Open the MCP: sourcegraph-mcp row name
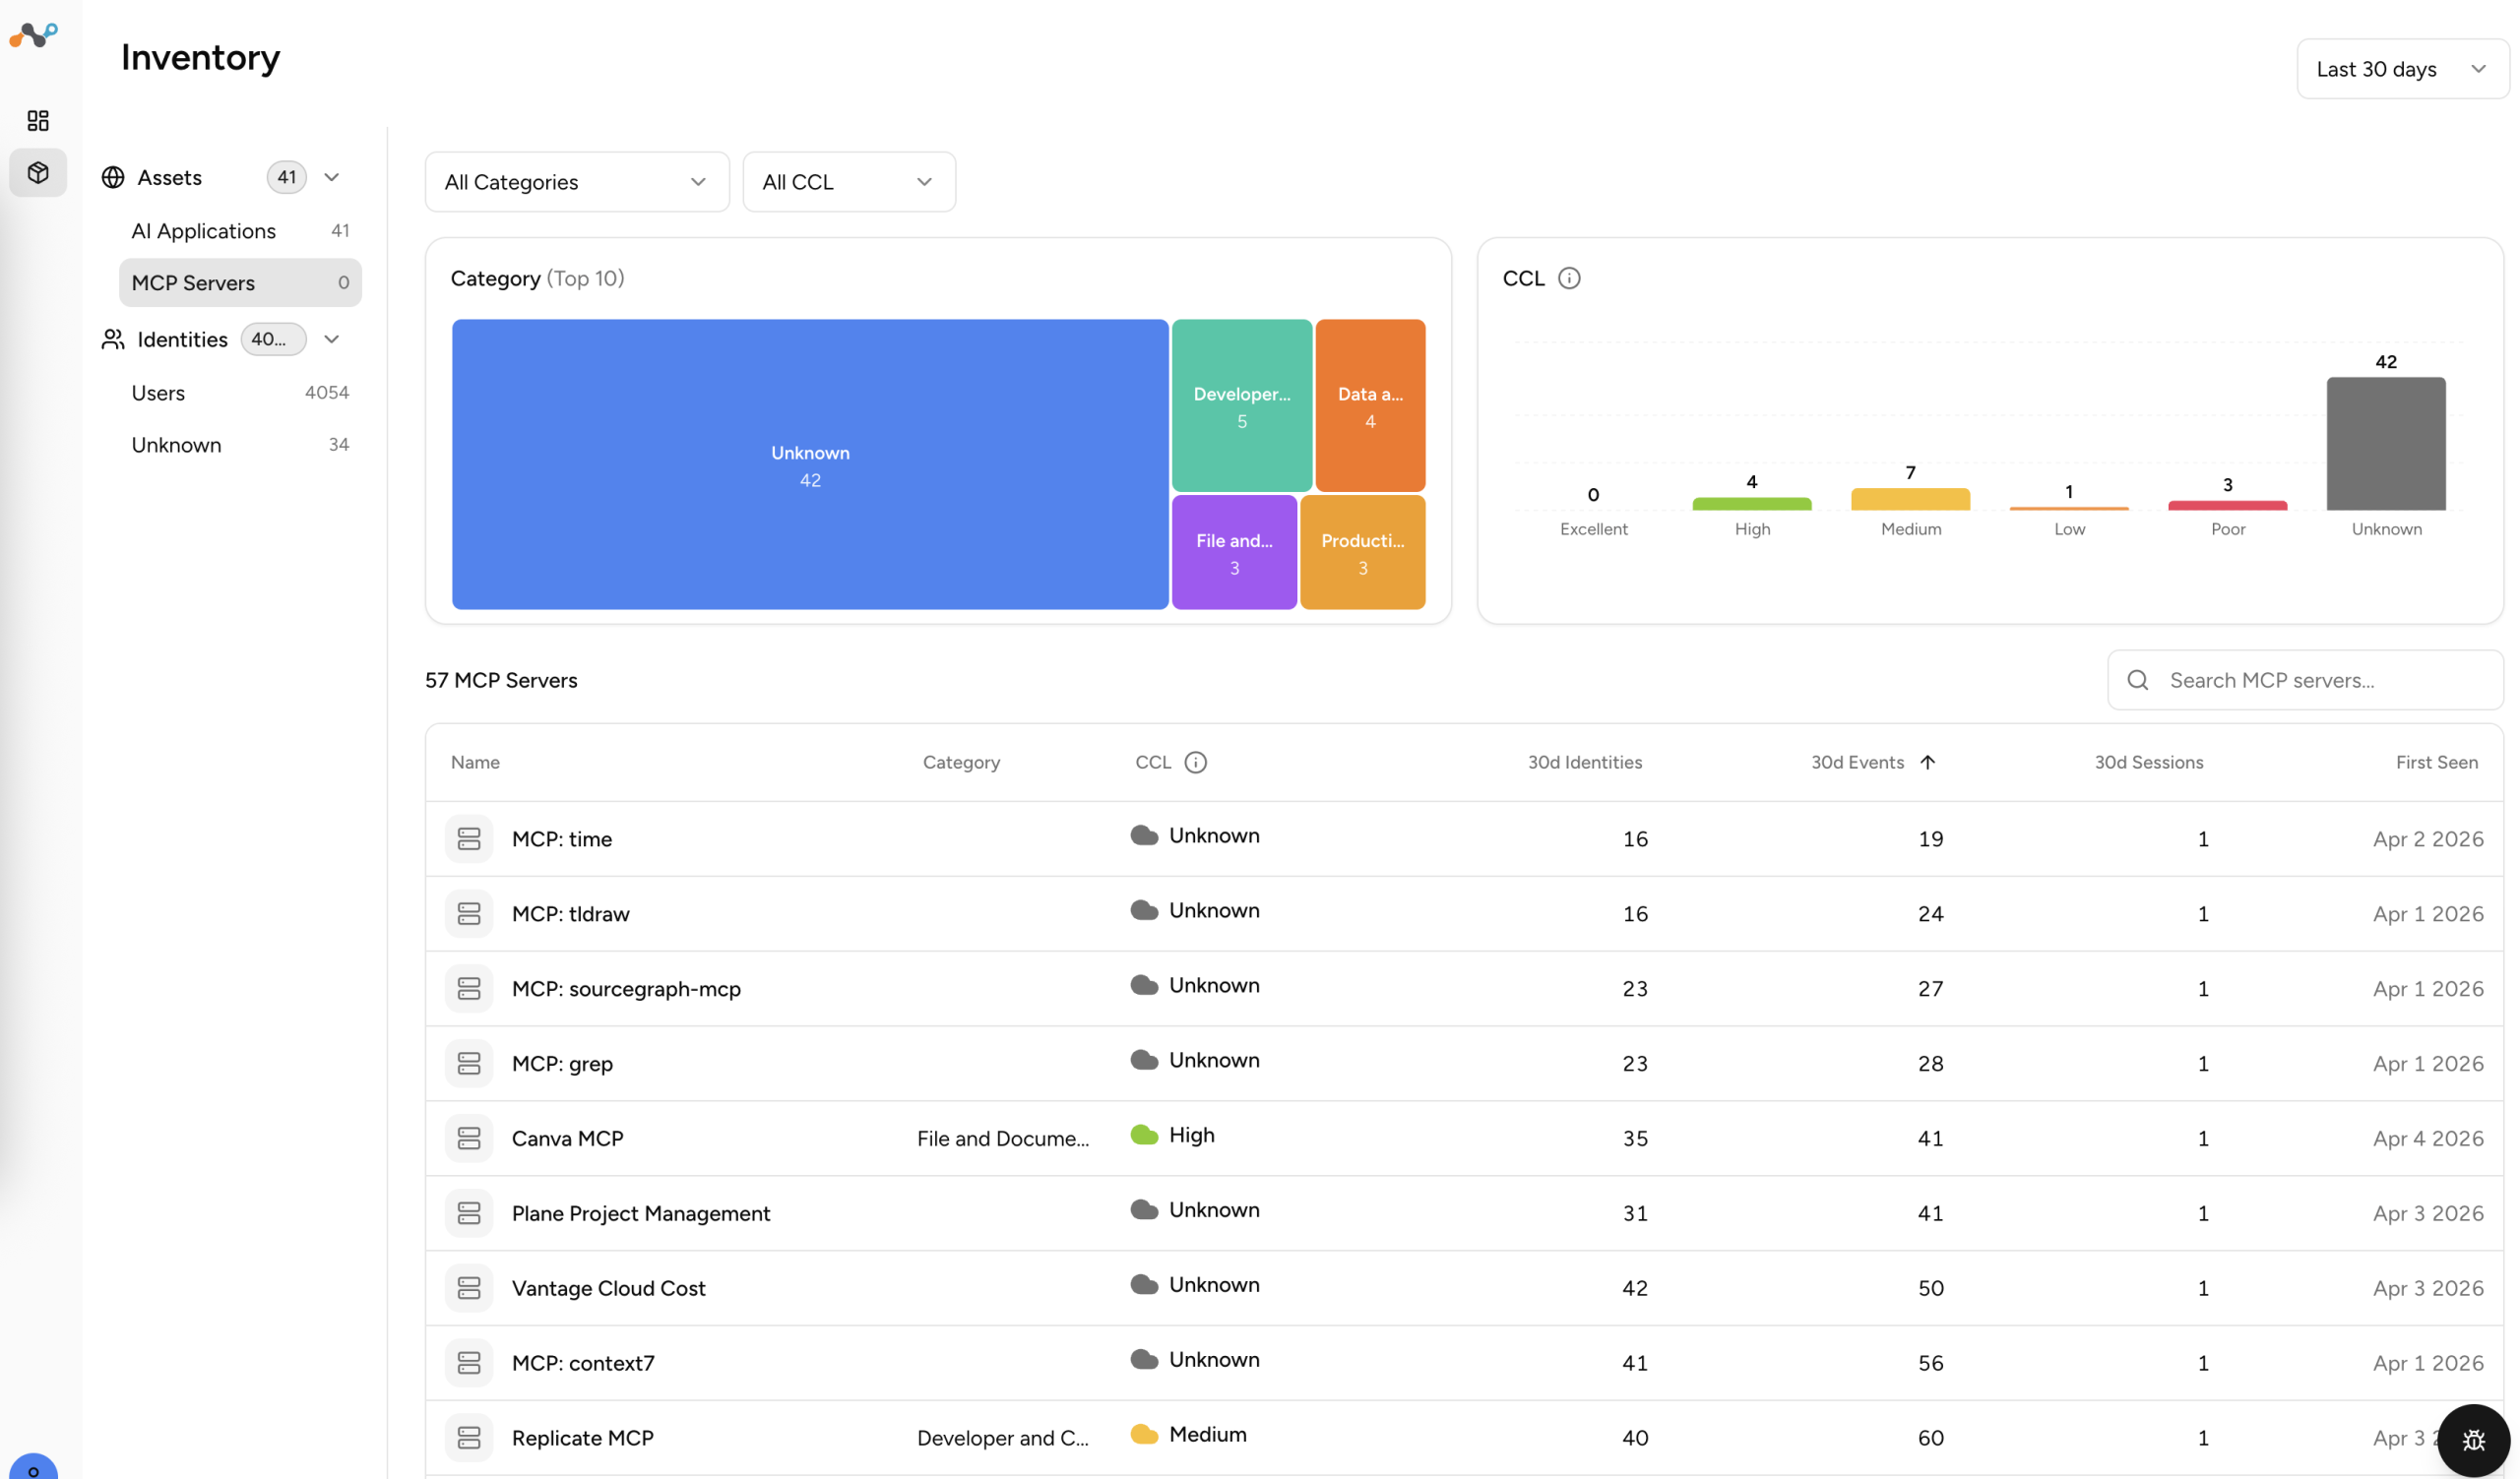 [626, 989]
